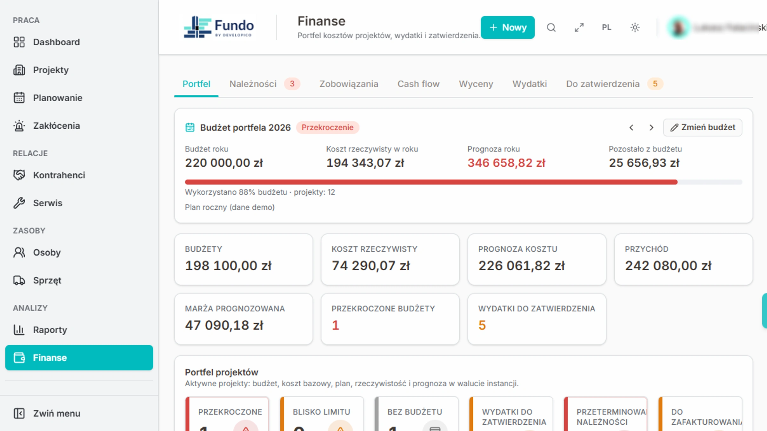Go to Planowanie calendar section

pyautogui.click(x=79, y=98)
